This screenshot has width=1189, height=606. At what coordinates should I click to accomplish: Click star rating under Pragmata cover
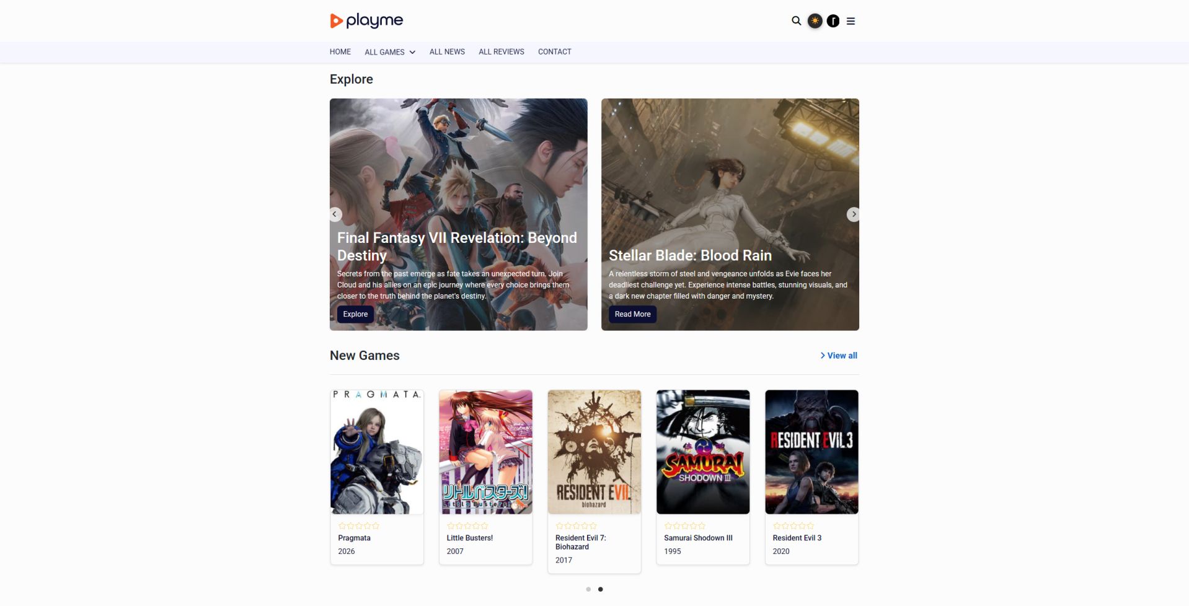point(359,525)
